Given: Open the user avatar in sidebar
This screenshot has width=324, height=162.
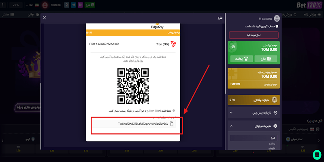Looking at the screenshot, I should [277, 18].
